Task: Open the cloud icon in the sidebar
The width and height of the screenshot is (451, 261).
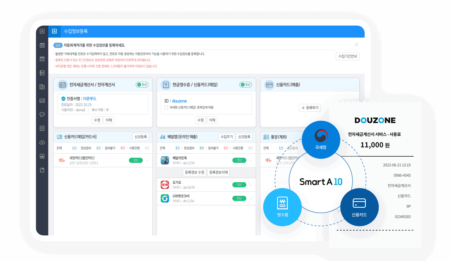Action: (42, 142)
